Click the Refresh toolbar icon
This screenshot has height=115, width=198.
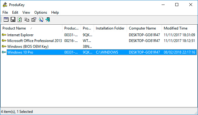20,19
